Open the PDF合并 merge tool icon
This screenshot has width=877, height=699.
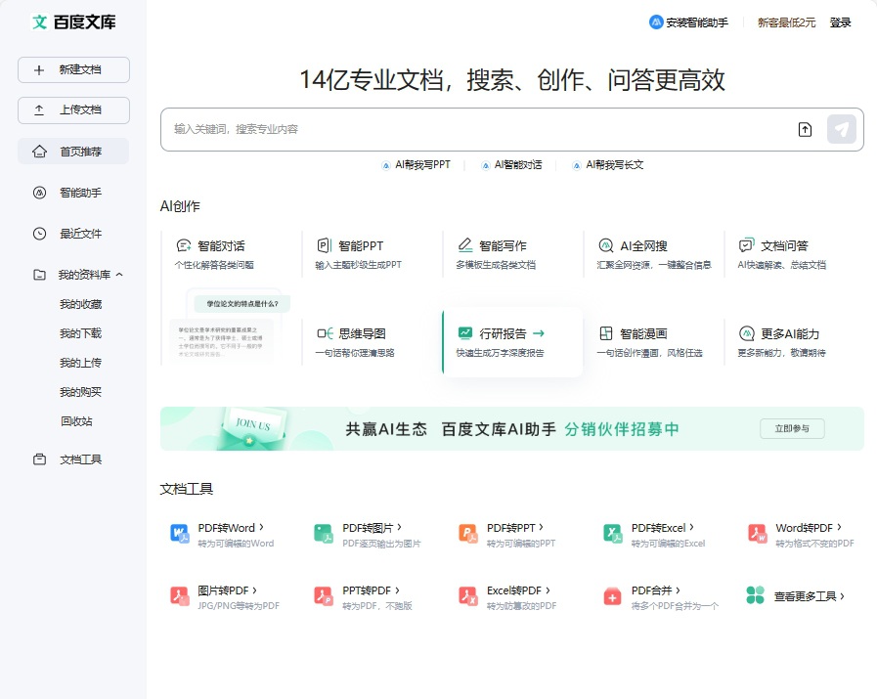coord(613,595)
